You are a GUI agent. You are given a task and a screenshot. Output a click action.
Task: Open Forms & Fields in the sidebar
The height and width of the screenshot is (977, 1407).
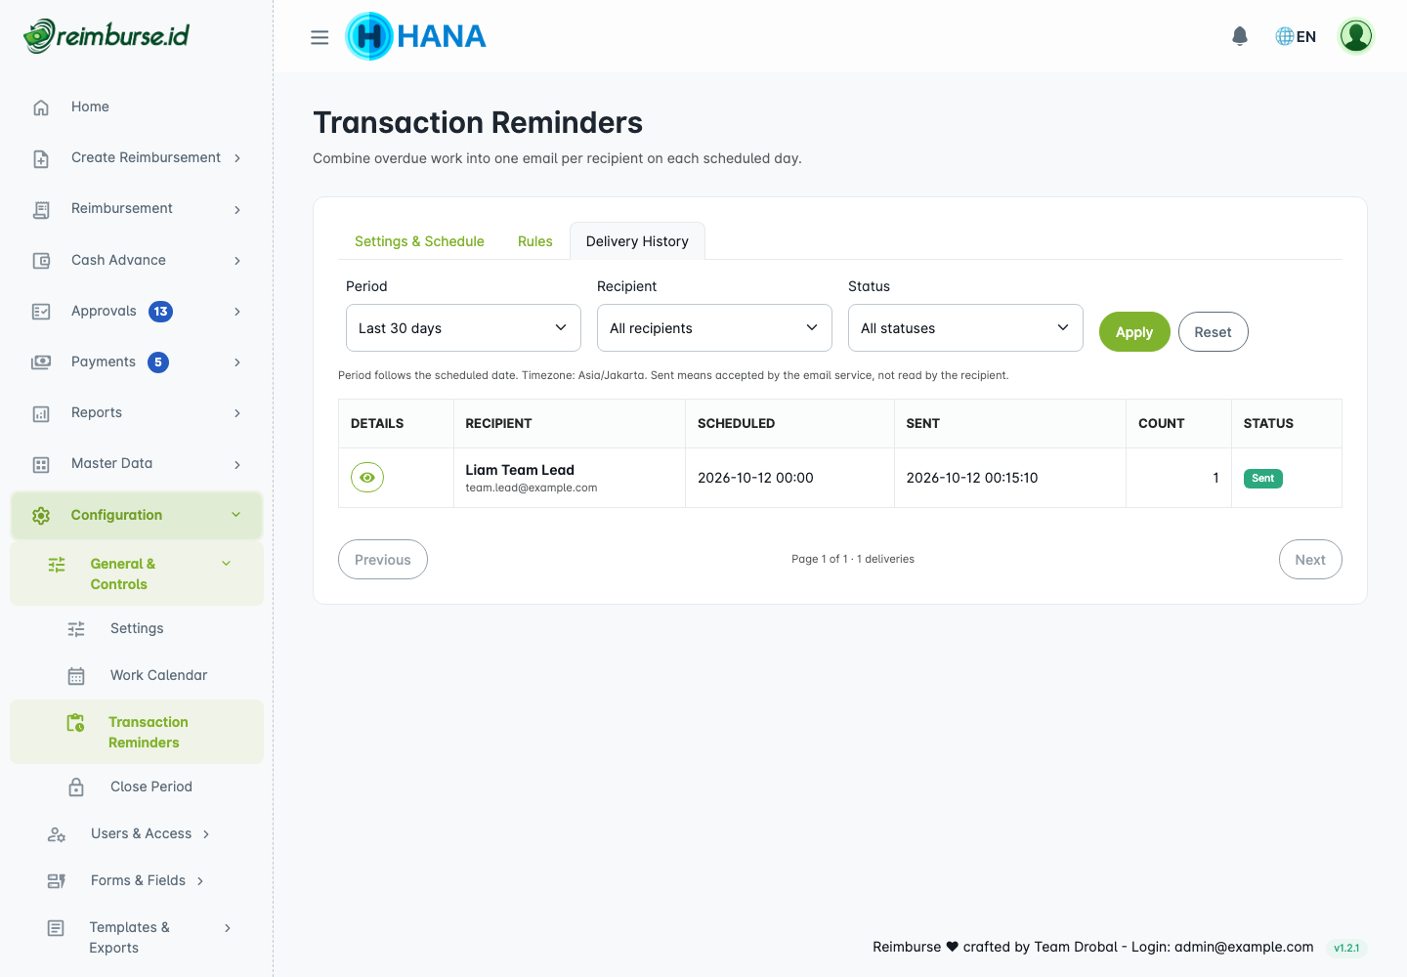(x=137, y=881)
